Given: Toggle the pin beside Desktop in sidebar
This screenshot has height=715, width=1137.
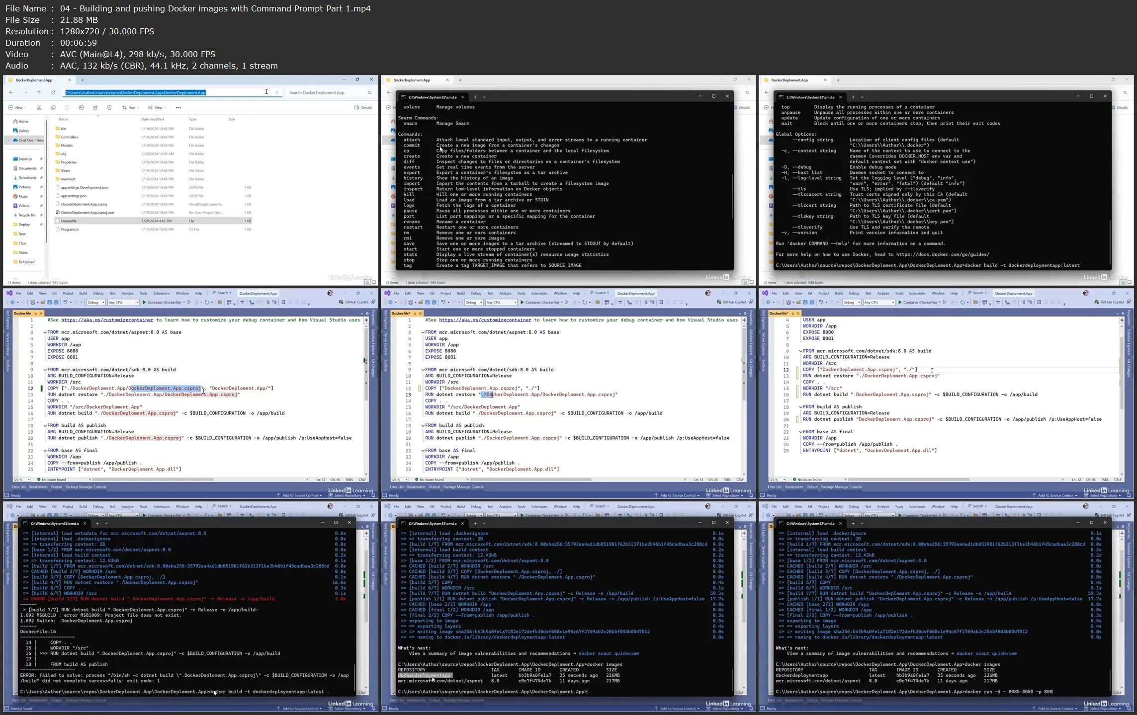Looking at the screenshot, I should click(x=41, y=159).
